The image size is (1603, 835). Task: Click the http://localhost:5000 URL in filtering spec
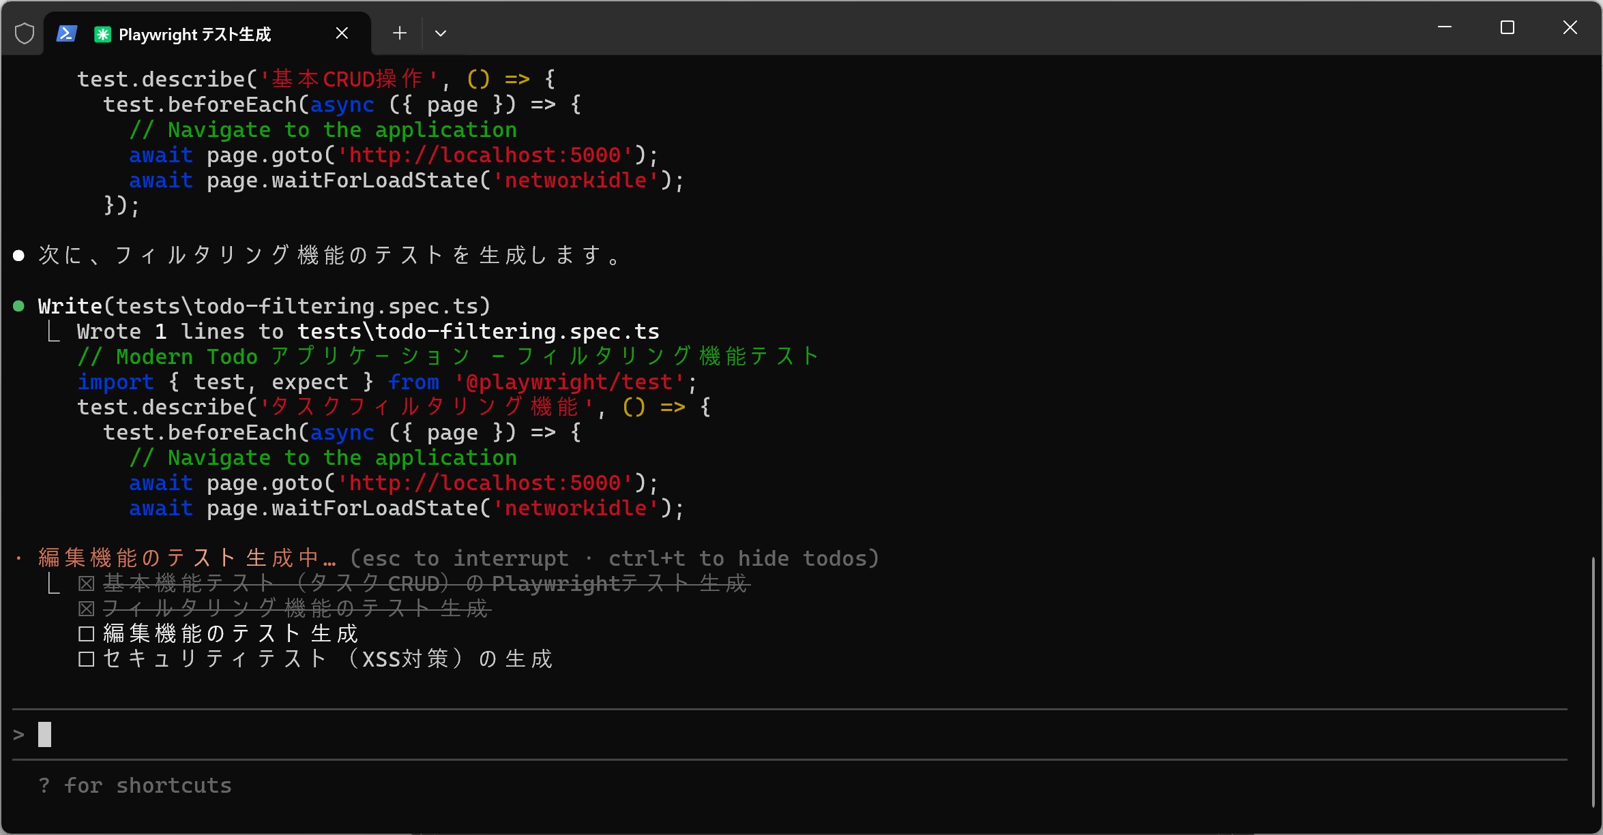[485, 483]
